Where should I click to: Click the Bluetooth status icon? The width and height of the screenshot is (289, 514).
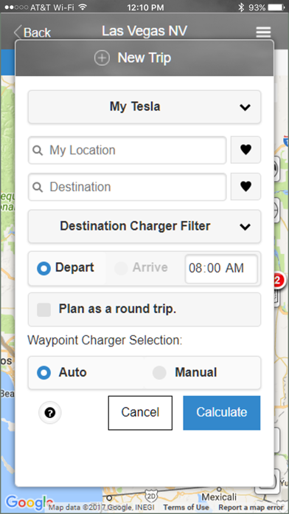pyautogui.click(x=241, y=7)
